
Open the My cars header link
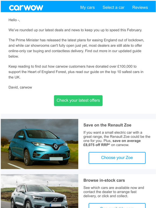87,8
